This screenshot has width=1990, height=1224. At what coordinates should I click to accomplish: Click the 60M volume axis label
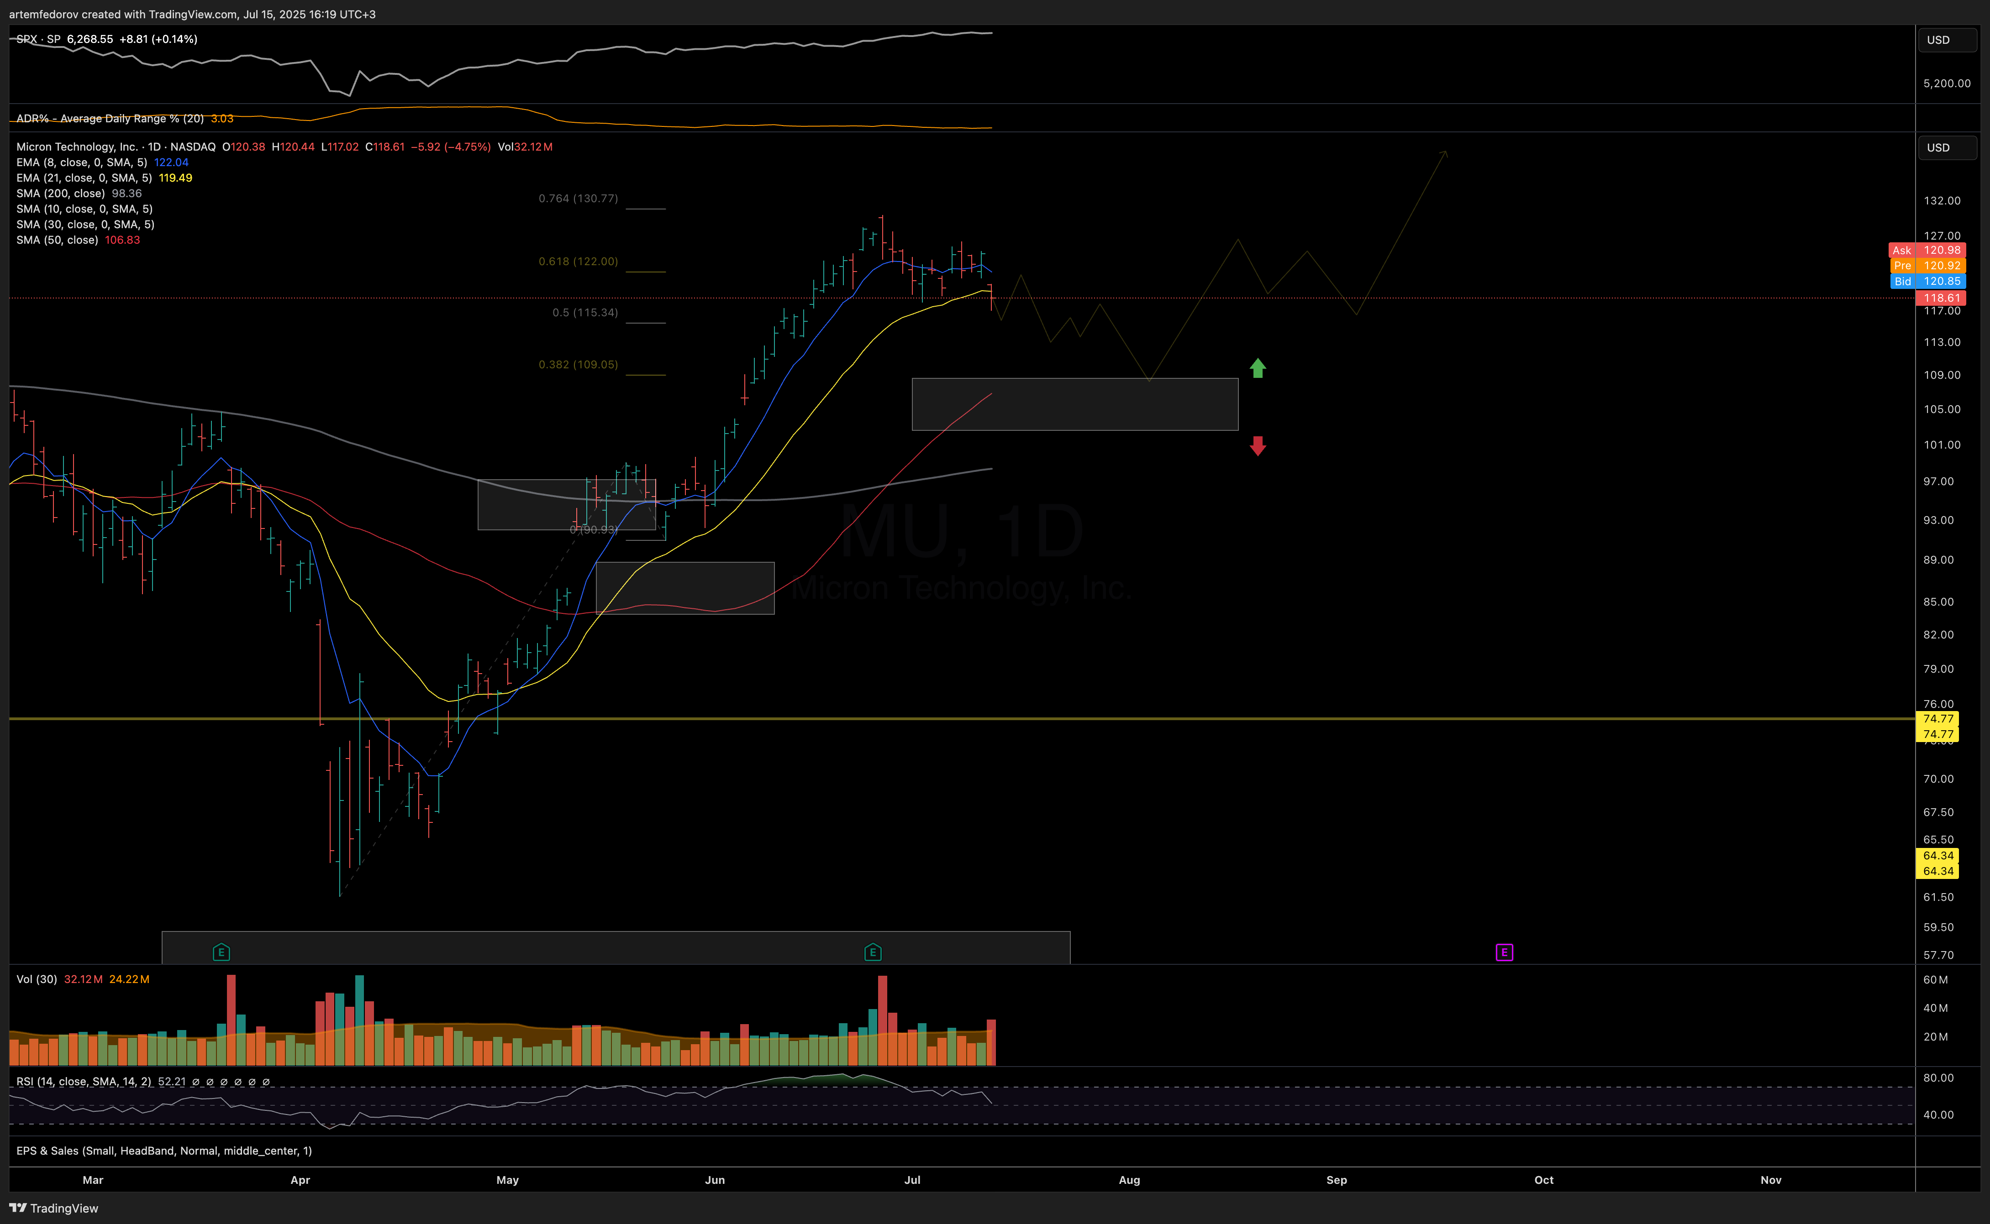(x=1936, y=979)
